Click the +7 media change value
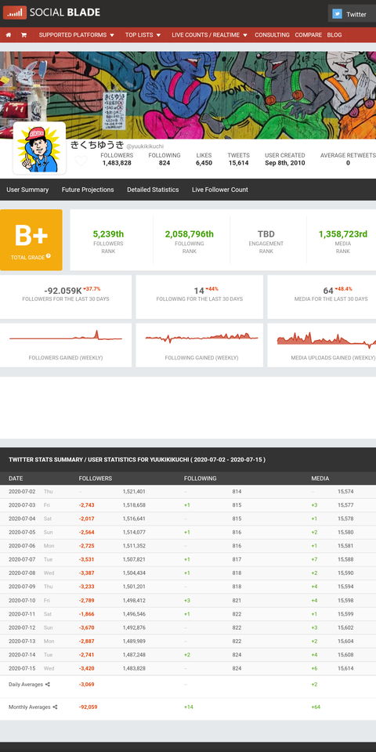Viewport: 376px width, 752px height. click(x=314, y=559)
